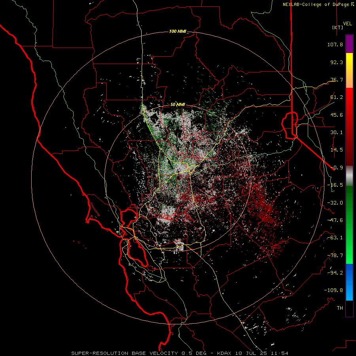Click the 100 NMI range ring label
The width and height of the screenshot is (356, 356).
tap(178, 31)
